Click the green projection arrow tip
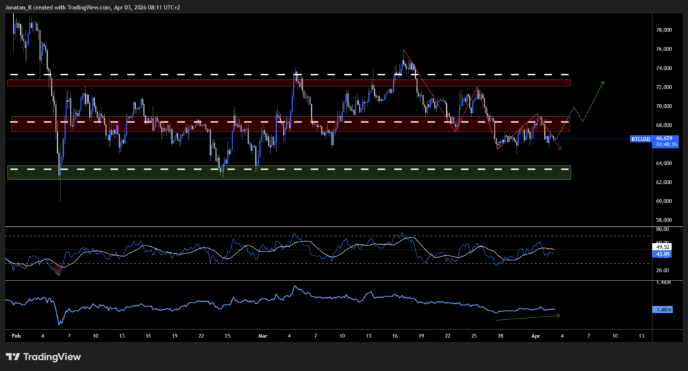The height and width of the screenshot is (371, 688). tap(603, 82)
